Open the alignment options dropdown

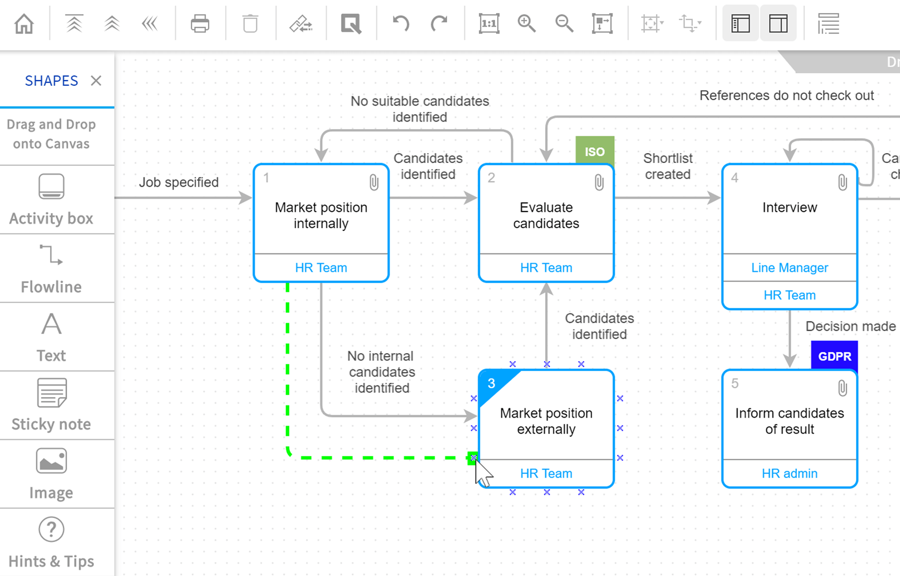point(653,24)
